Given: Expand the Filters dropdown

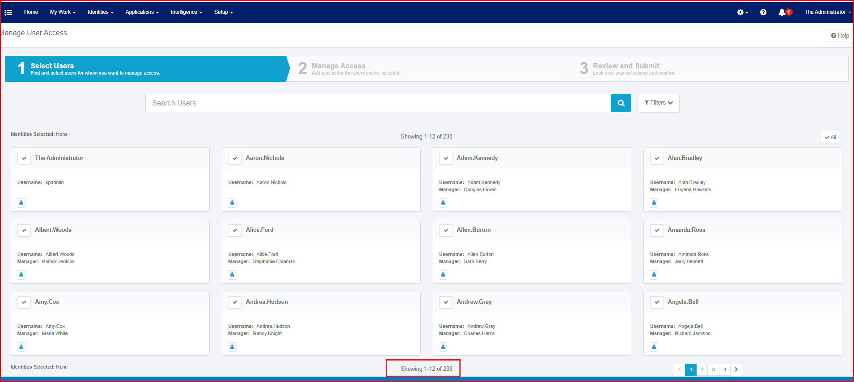Looking at the screenshot, I should pos(658,103).
